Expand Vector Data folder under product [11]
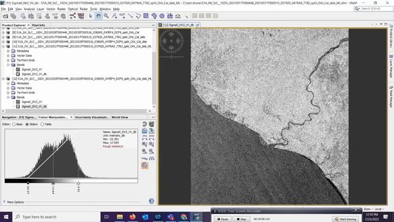 coord(8,55)
